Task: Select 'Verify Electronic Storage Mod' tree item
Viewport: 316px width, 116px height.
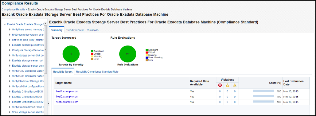Action: (x=28, y=81)
